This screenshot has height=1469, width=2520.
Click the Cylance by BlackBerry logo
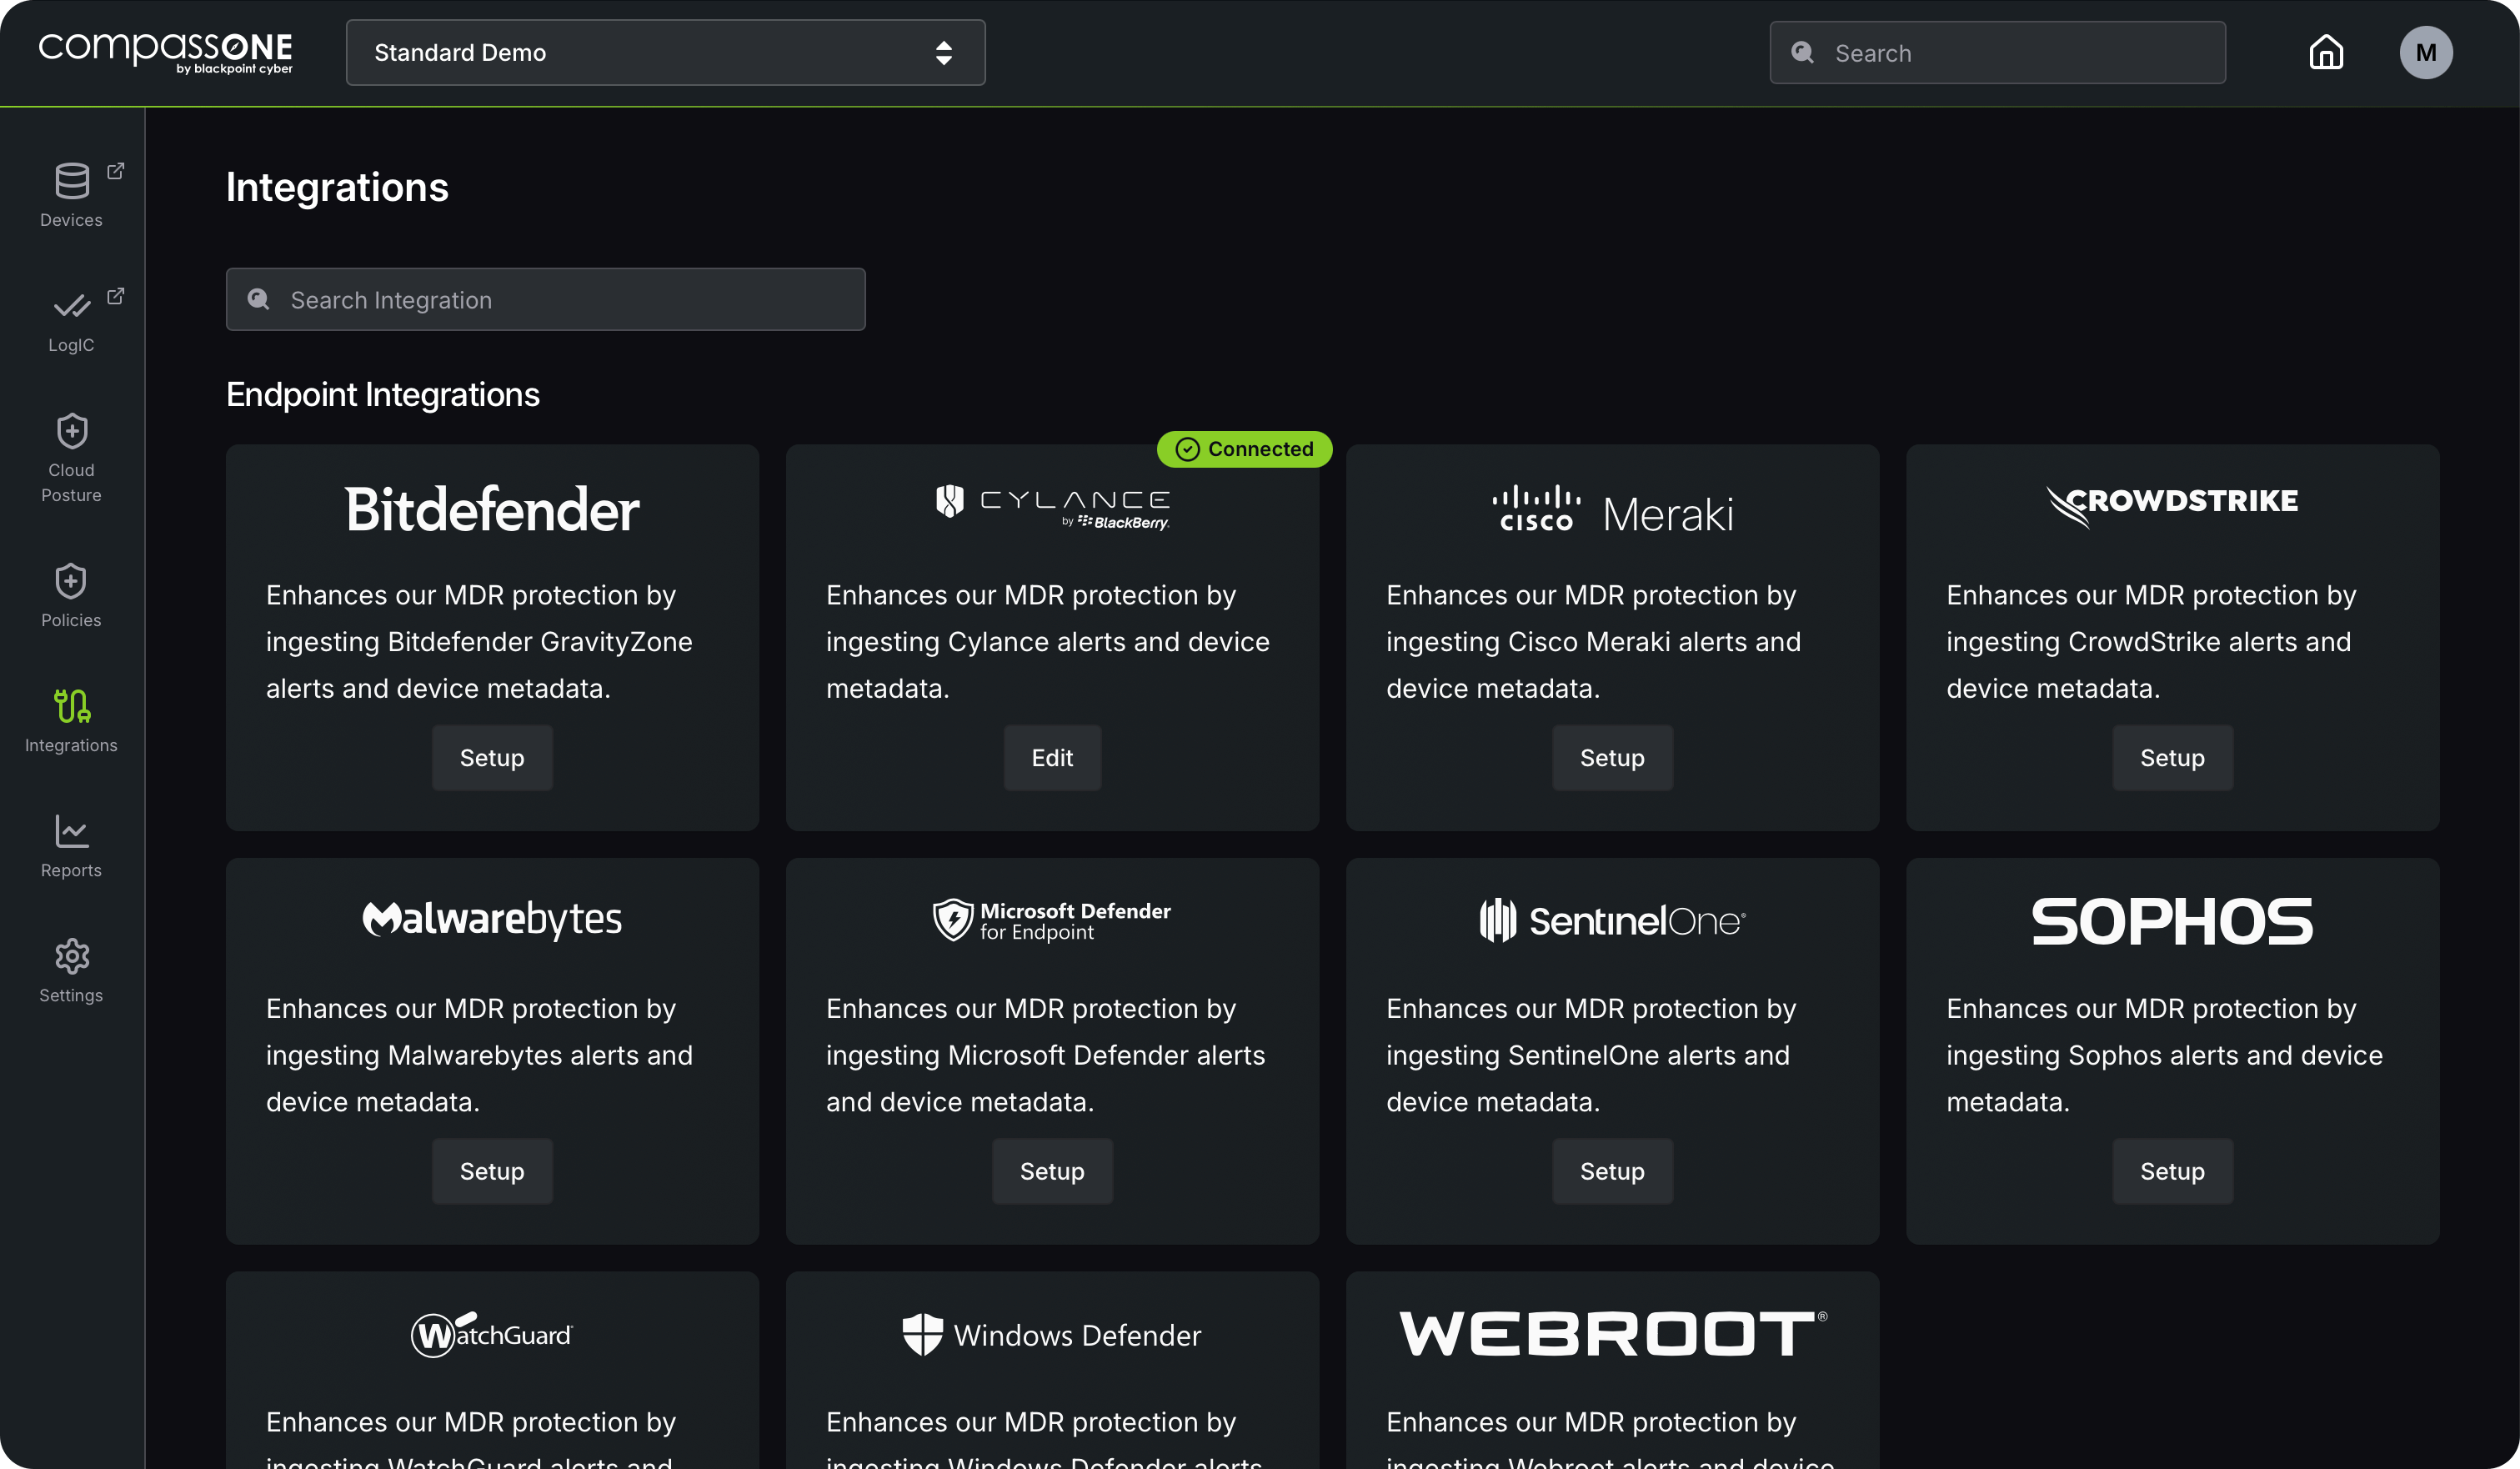1052,507
